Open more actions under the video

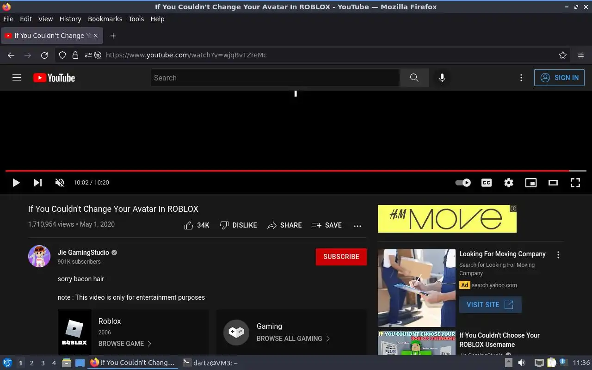point(358,226)
